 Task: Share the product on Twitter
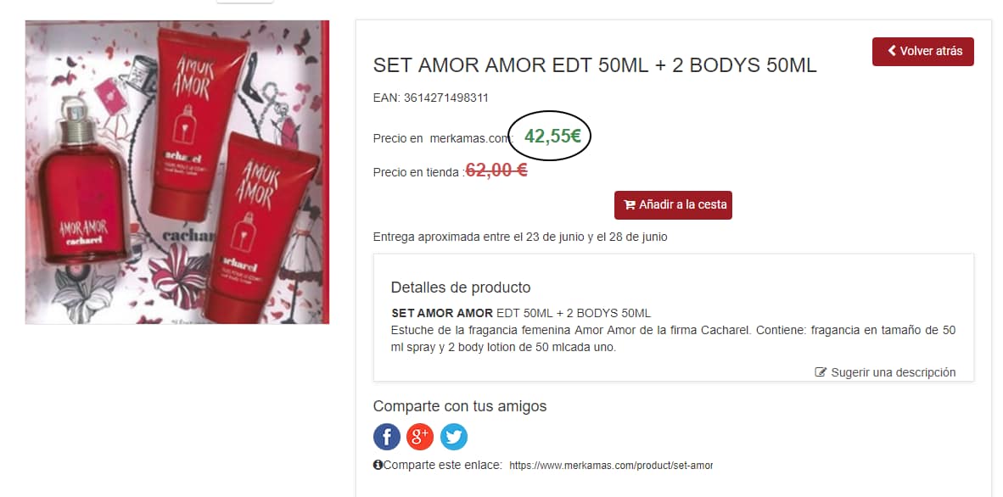point(453,437)
